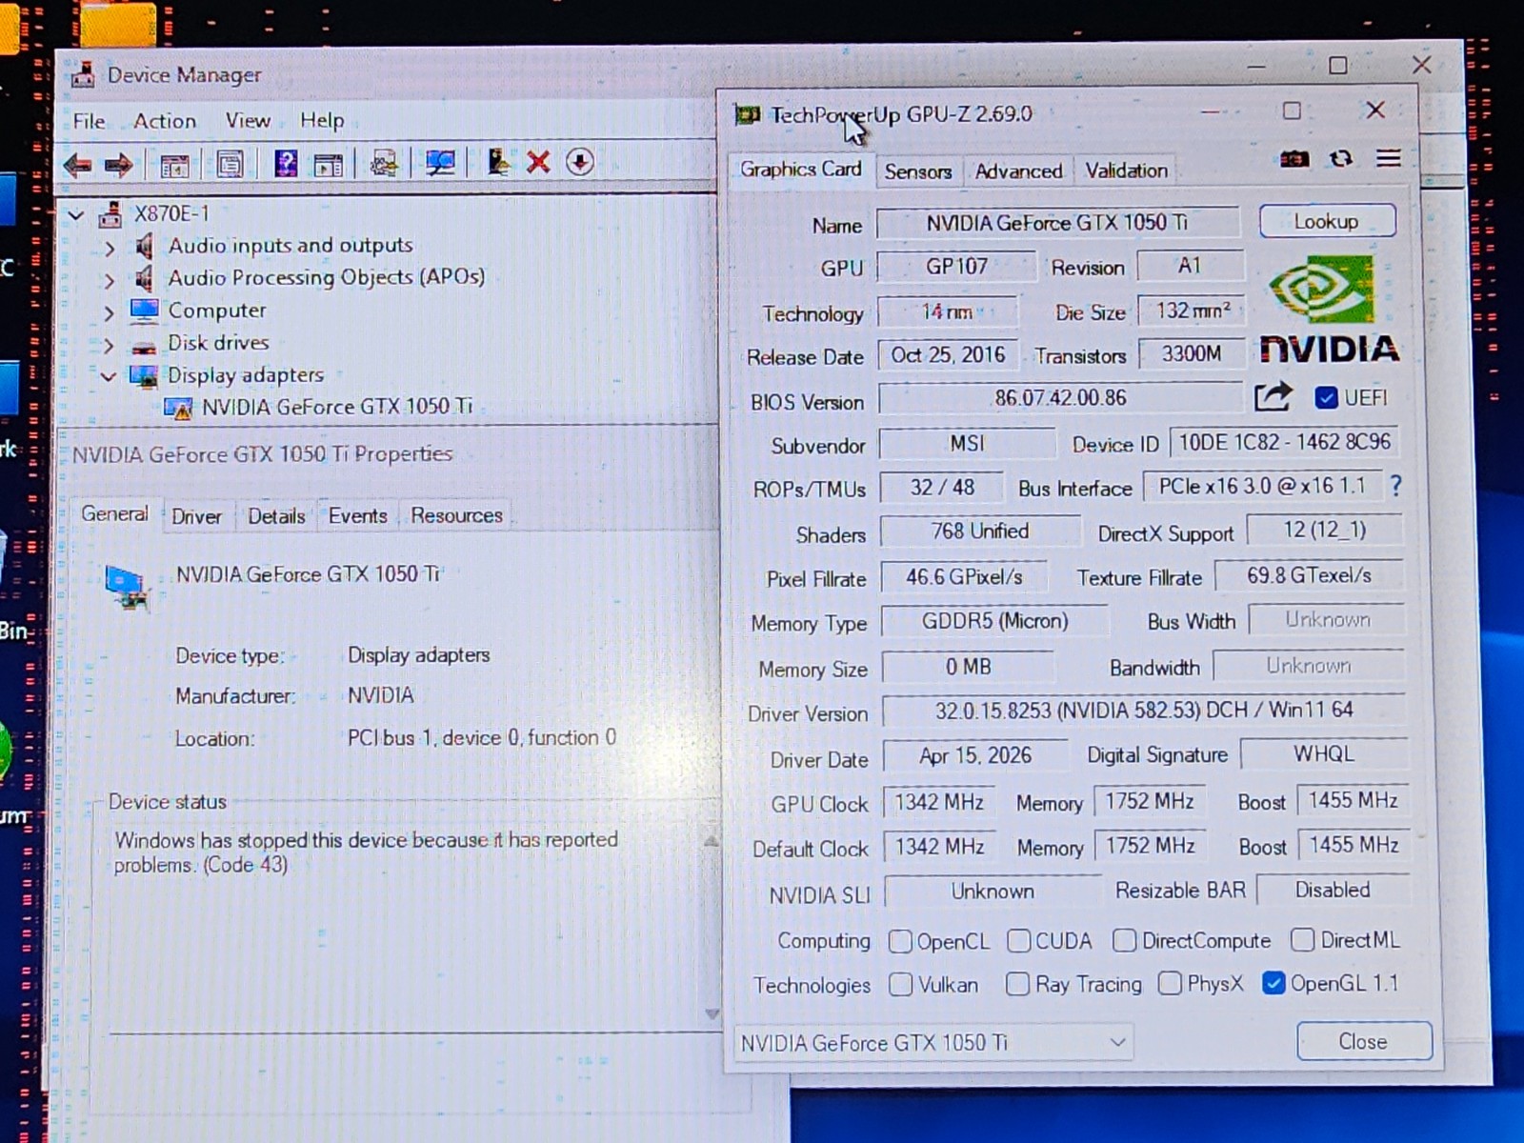Click the show/hide console tree toolbar icon
The height and width of the screenshot is (1143, 1524).
174,166
